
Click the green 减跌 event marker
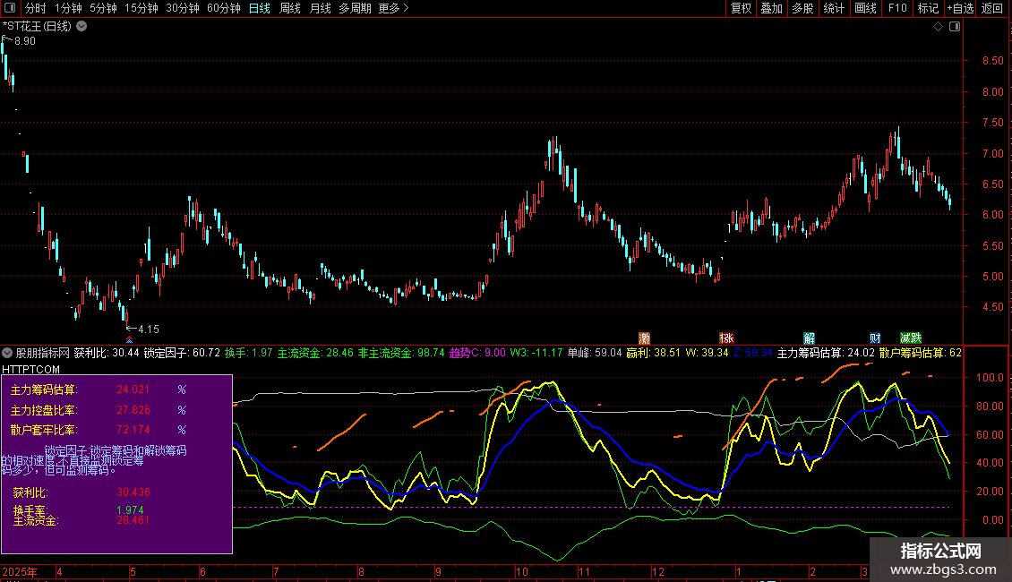point(911,338)
